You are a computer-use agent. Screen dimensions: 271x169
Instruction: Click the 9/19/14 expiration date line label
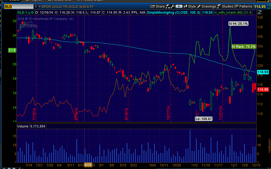click(x=126, y=114)
